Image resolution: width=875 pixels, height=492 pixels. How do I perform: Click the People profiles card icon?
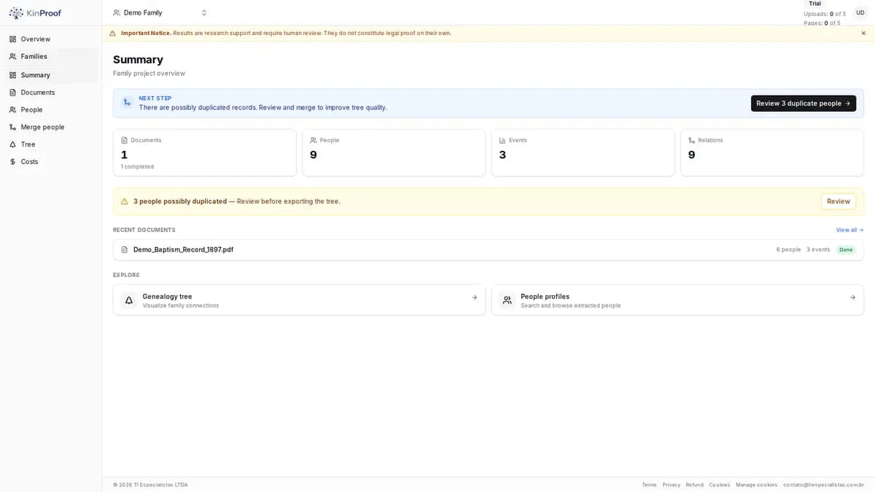[507, 300]
